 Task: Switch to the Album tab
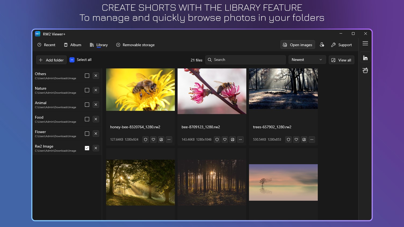click(x=73, y=45)
